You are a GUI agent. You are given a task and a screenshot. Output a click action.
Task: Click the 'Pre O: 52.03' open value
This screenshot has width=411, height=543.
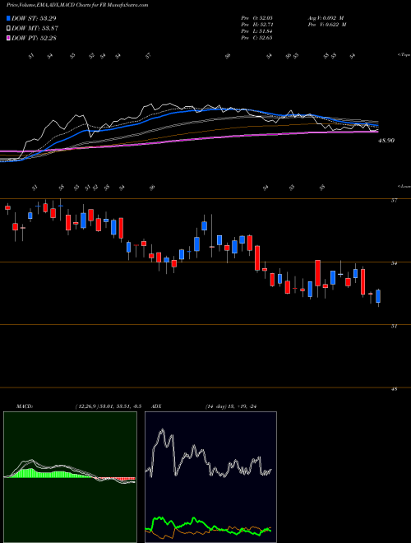pos(256,18)
